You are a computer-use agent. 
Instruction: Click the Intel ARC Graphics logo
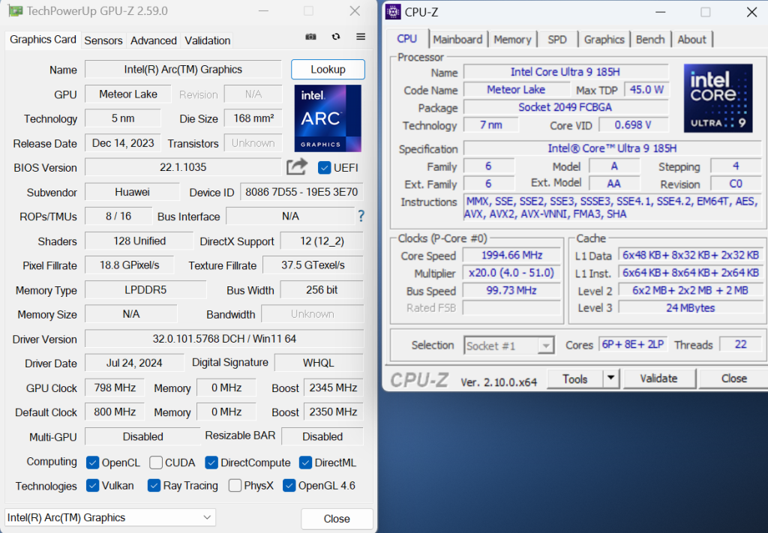(x=328, y=118)
